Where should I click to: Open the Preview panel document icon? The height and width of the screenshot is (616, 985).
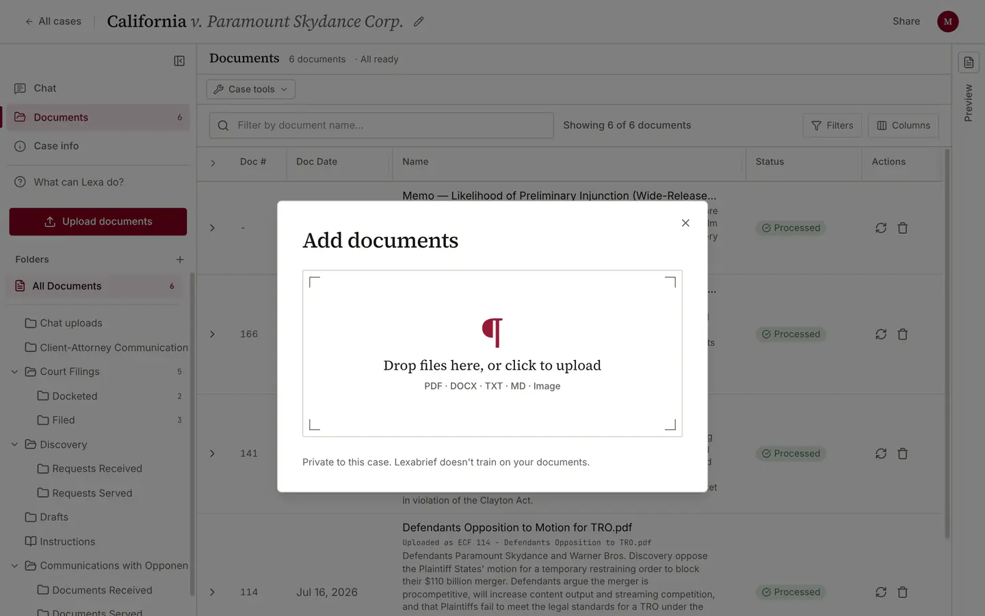[x=969, y=62]
